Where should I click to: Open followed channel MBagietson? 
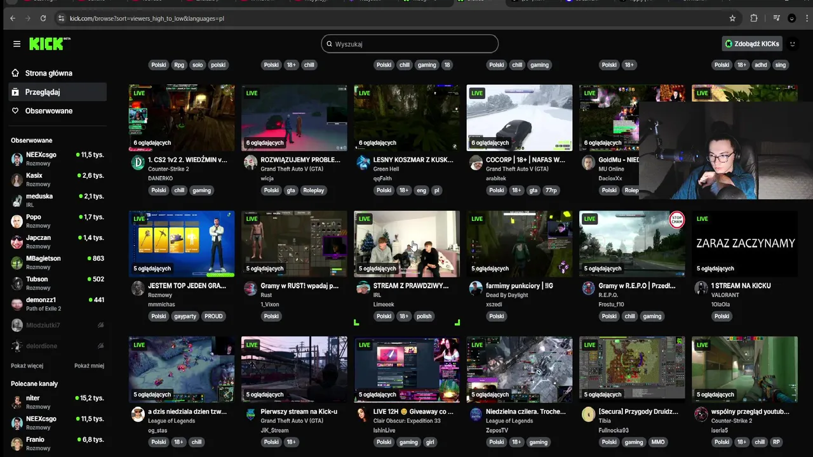57,262
